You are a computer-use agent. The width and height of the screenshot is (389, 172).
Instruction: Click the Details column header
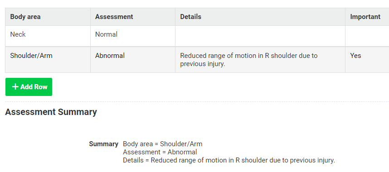(x=260, y=17)
